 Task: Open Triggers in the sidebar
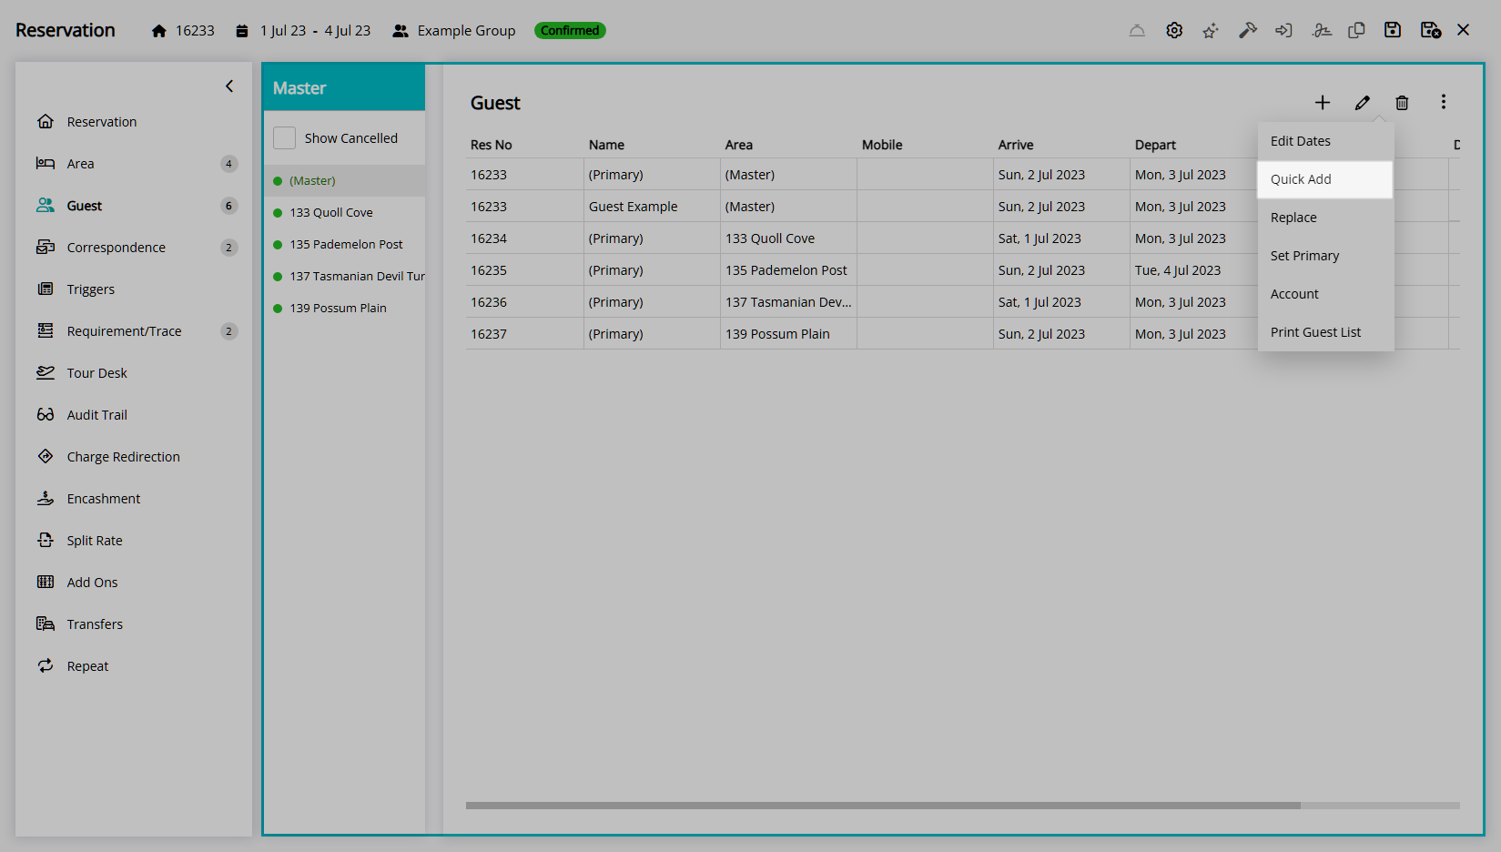[90, 289]
